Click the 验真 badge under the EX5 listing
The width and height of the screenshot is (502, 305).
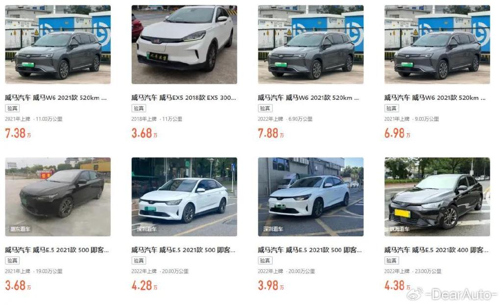click(139, 108)
